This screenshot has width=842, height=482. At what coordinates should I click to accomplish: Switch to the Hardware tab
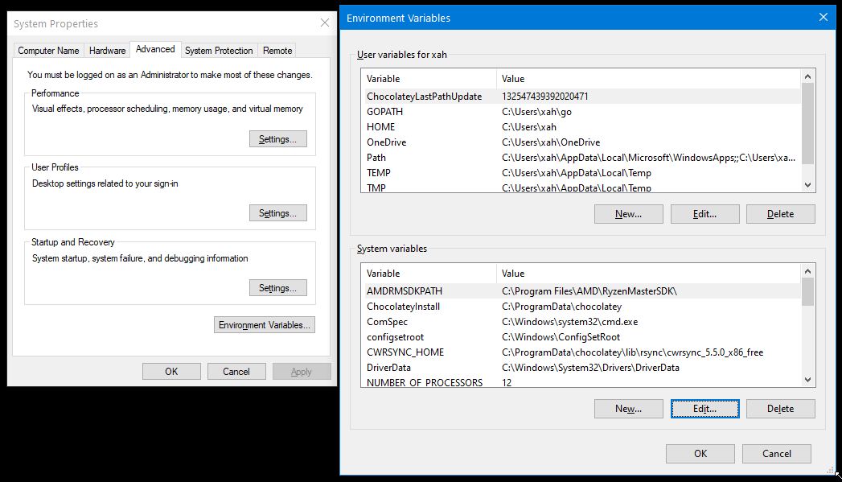tap(107, 50)
